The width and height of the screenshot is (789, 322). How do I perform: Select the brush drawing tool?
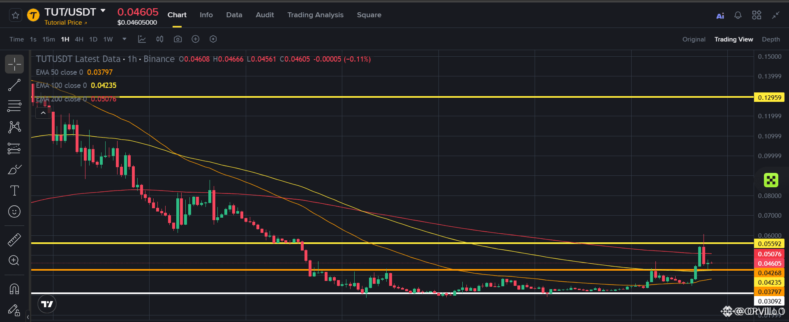[x=14, y=169]
